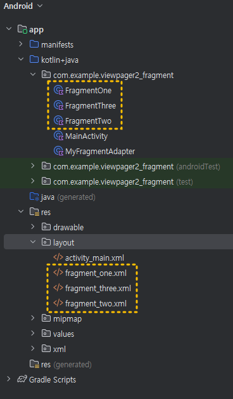This screenshot has width=233, height=399.
Task: Click the MyFragmentAdapter Kotlin class icon
Action: [58, 151]
